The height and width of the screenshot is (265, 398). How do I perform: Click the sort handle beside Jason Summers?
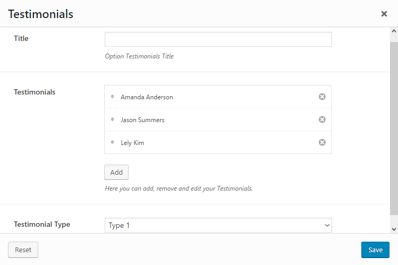[x=113, y=119]
